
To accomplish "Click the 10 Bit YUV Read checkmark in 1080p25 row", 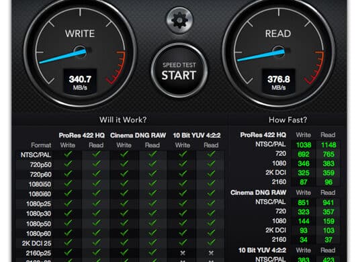I will click(211, 204).
